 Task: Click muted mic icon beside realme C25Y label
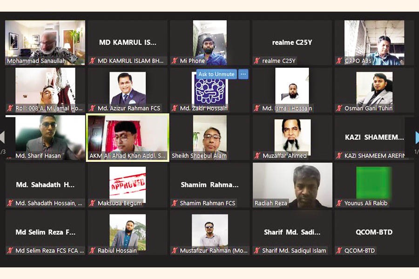click(x=257, y=61)
